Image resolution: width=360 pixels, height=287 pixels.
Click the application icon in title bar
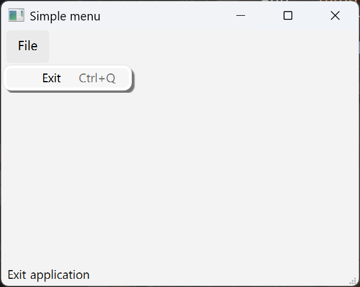click(16, 16)
